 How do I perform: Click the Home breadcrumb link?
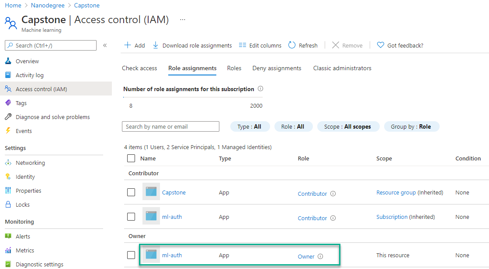(x=13, y=5)
